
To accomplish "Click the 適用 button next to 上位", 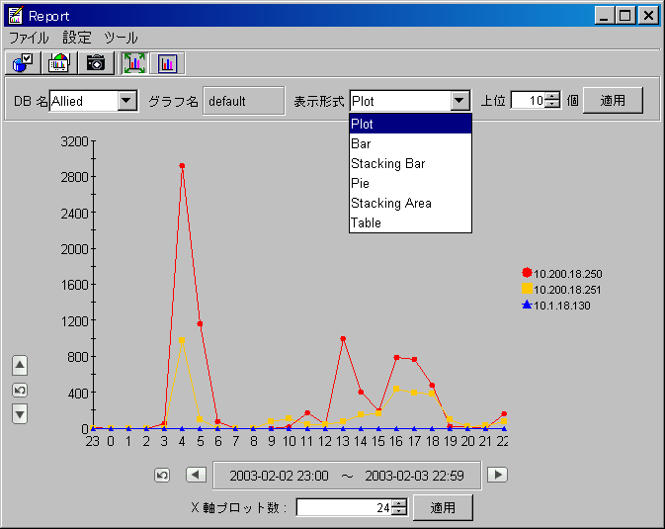I will click(x=613, y=101).
